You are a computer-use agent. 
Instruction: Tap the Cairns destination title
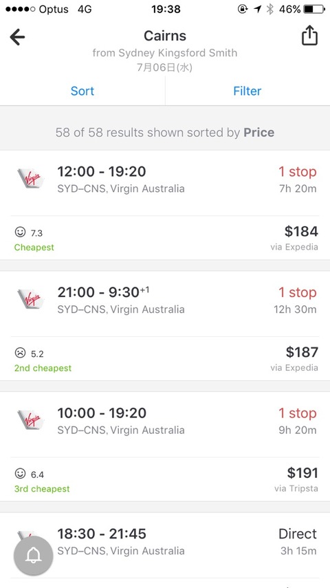tap(165, 36)
